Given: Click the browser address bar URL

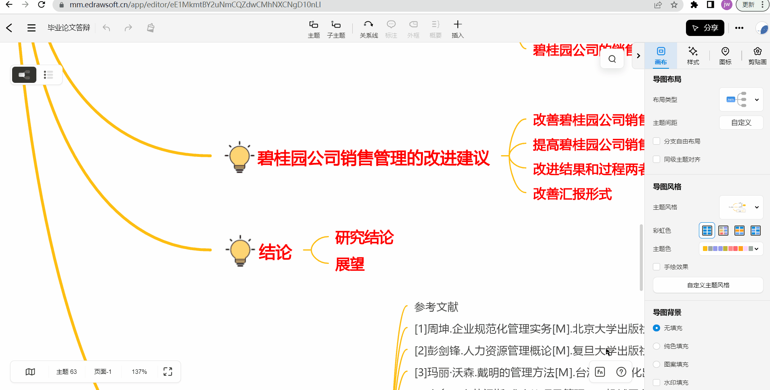Looking at the screenshot, I should click(x=195, y=5).
